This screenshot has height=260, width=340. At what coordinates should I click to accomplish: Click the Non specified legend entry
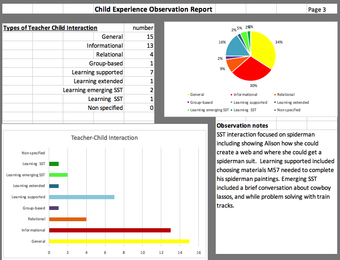(x=287, y=110)
